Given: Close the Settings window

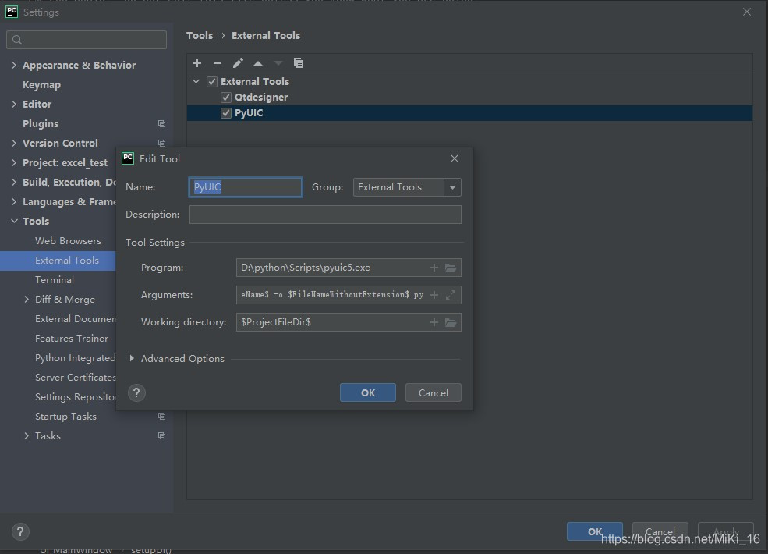Looking at the screenshot, I should (x=746, y=12).
